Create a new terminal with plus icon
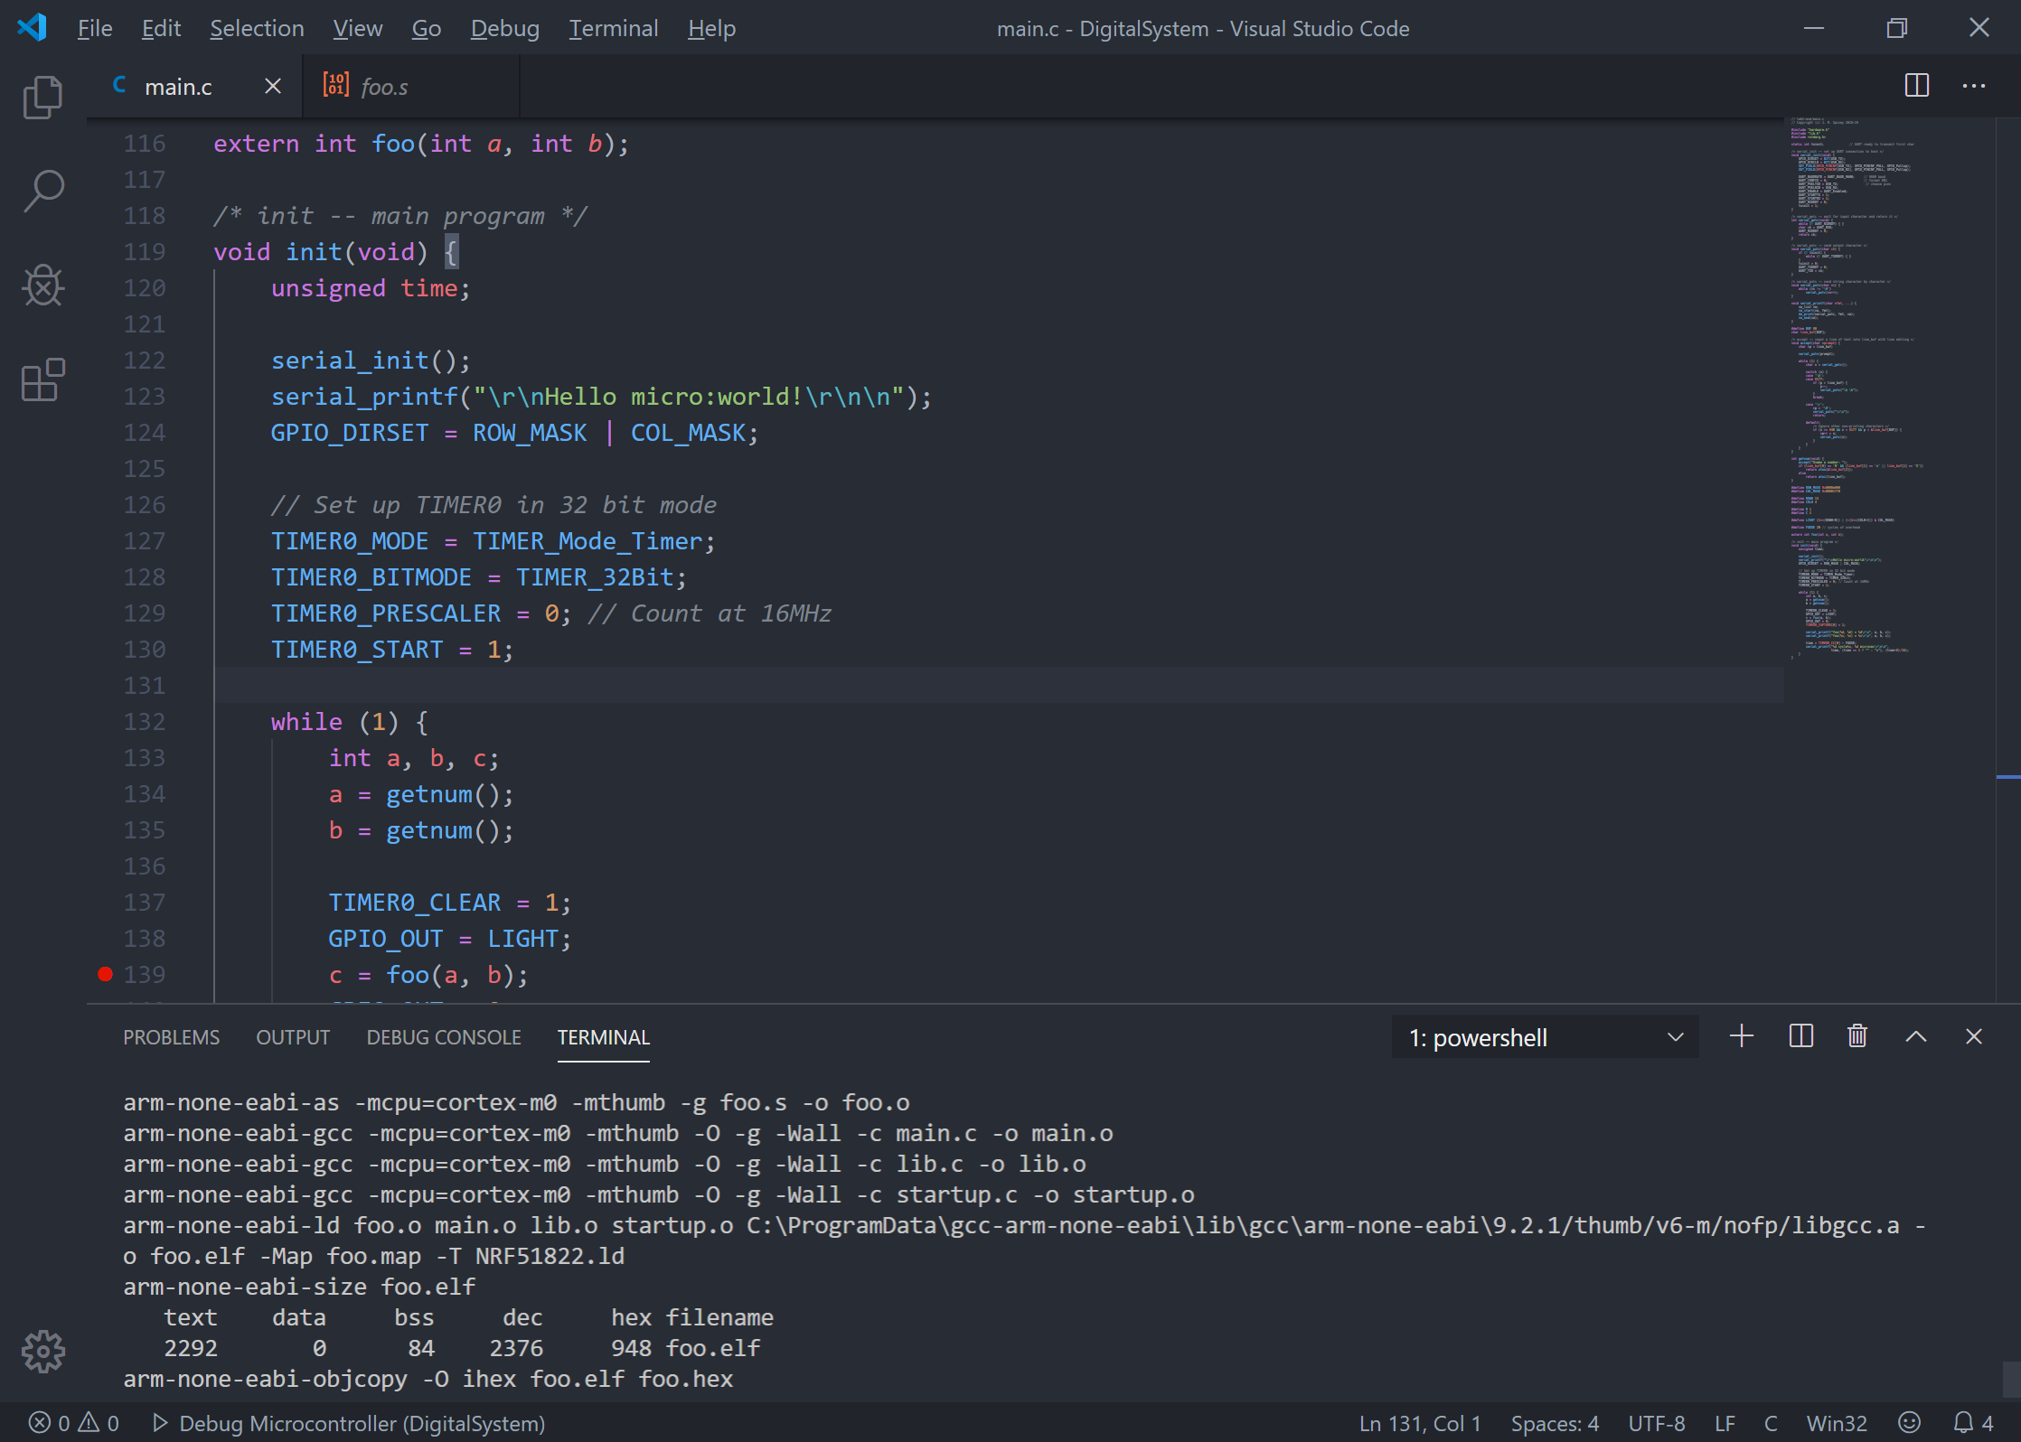Screen dimensions: 2021x1442 pyautogui.click(x=1741, y=1036)
